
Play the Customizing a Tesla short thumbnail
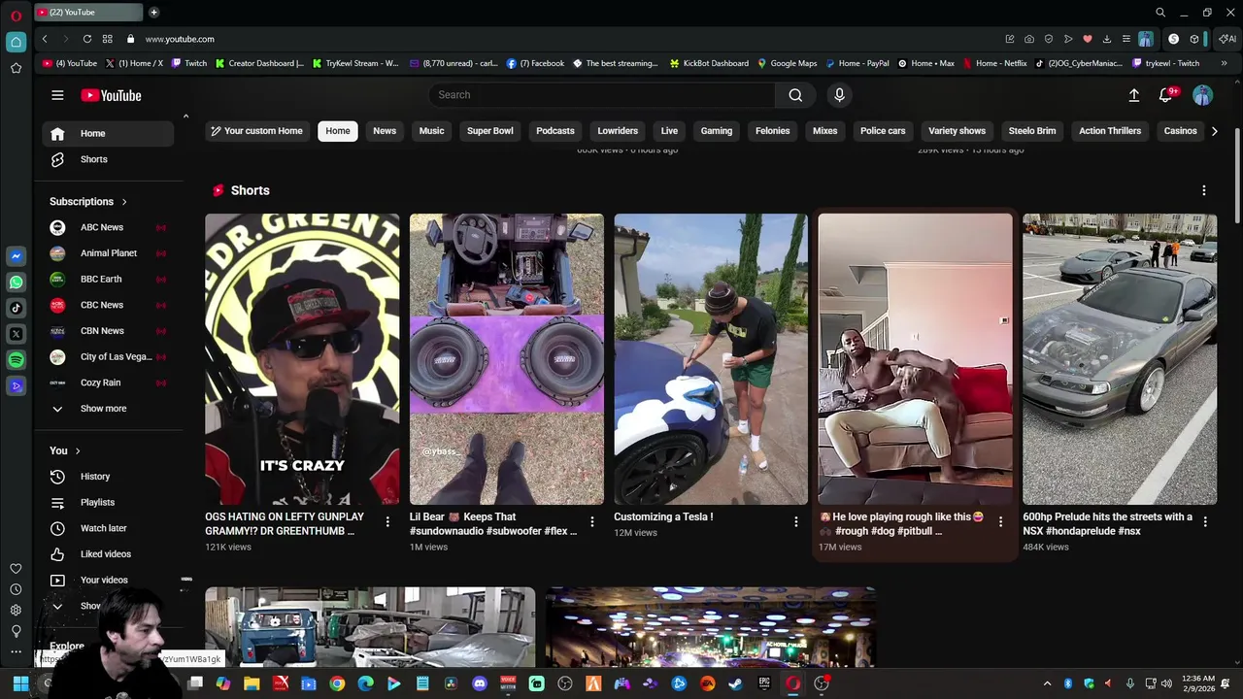tap(711, 359)
